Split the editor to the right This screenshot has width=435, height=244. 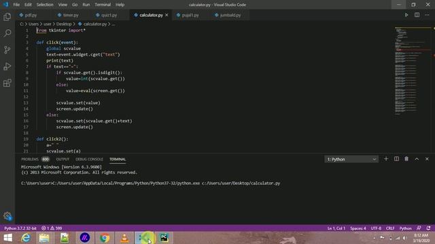(x=417, y=15)
